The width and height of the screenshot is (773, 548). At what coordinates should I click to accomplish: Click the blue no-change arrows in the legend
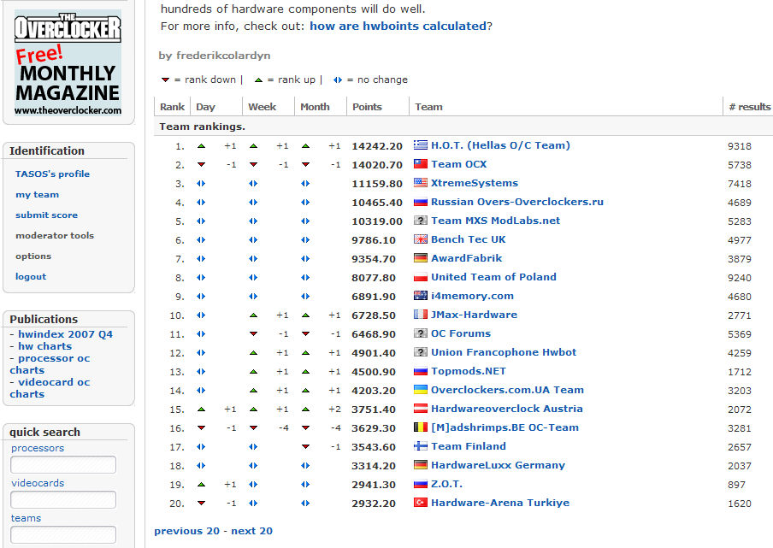point(337,80)
